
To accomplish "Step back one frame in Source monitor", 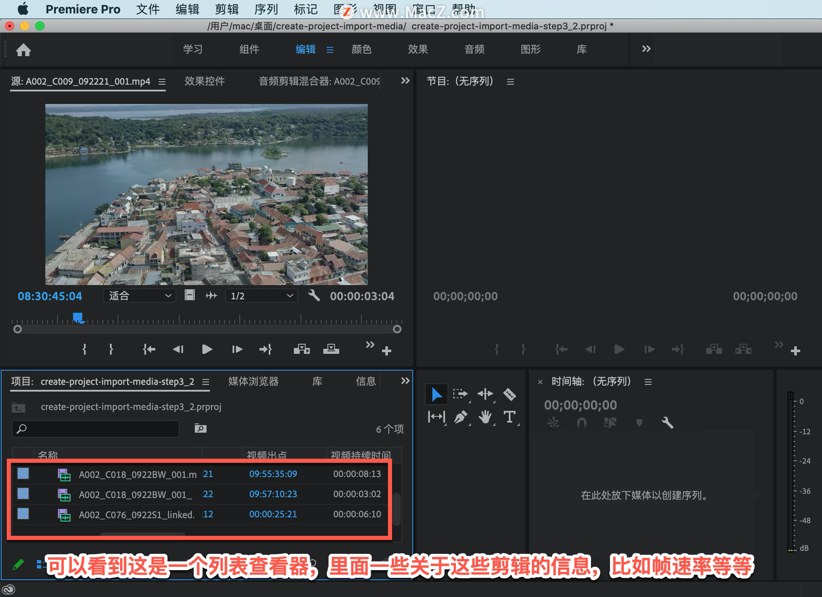I will coord(178,349).
